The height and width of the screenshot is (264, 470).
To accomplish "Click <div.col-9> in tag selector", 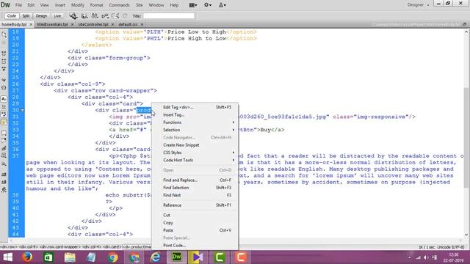I will [x=29, y=247].
